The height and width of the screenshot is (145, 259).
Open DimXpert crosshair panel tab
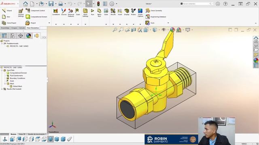tap(21, 36)
